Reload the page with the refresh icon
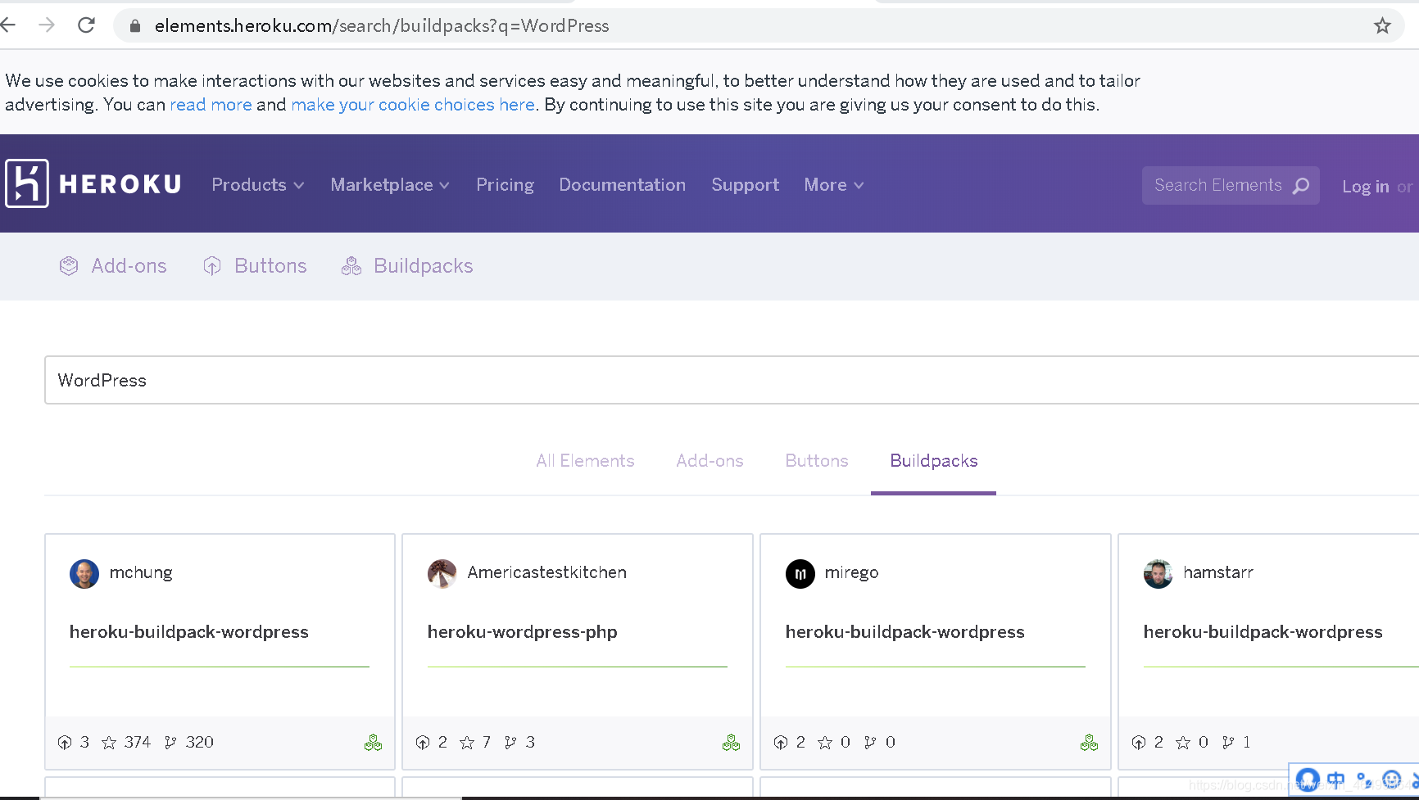The width and height of the screenshot is (1419, 800). pyautogui.click(x=86, y=25)
